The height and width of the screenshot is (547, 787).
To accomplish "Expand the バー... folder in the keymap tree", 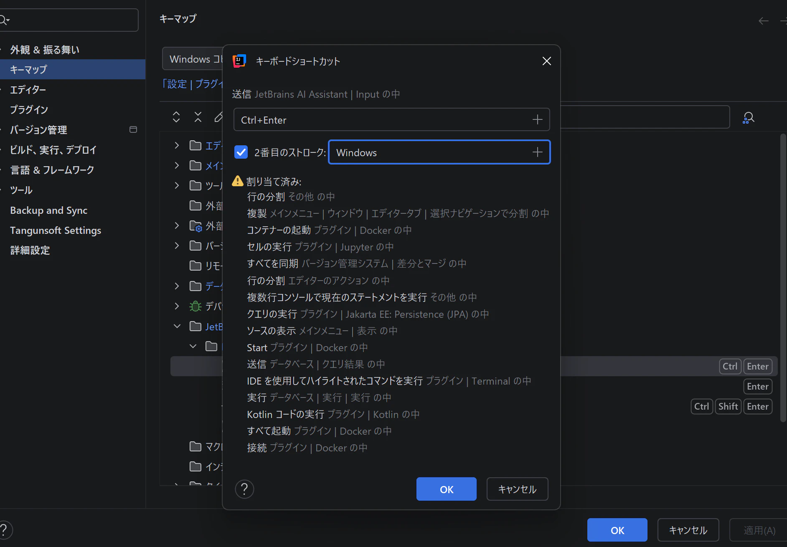I will (x=177, y=246).
